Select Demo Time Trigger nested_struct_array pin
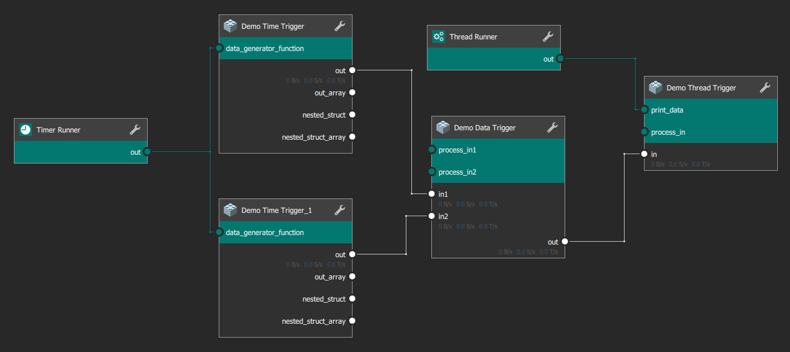790x352 pixels. 352,137
